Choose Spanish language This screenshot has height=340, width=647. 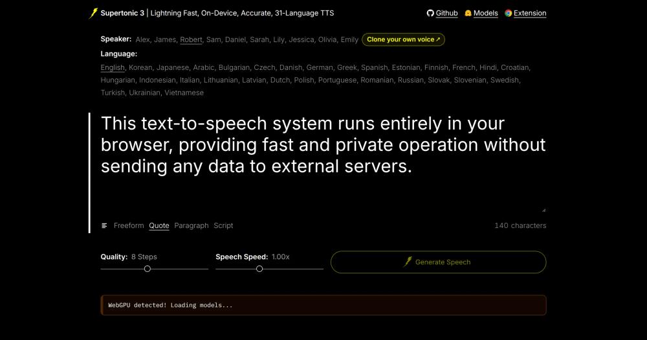pyautogui.click(x=374, y=67)
